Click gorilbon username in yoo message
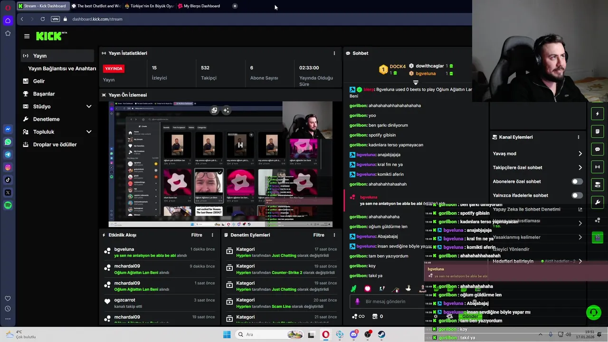 tap(358, 115)
